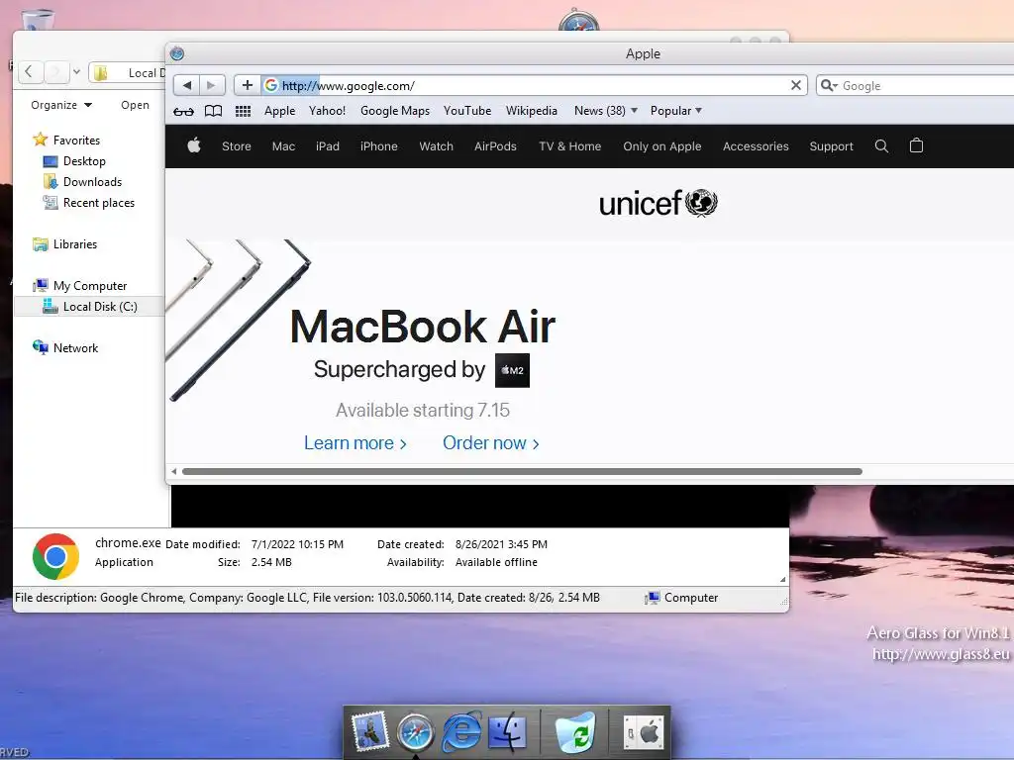Screen dimensions: 1014x760
Task: Open the Reading List glasses icon
Action: click(x=183, y=111)
